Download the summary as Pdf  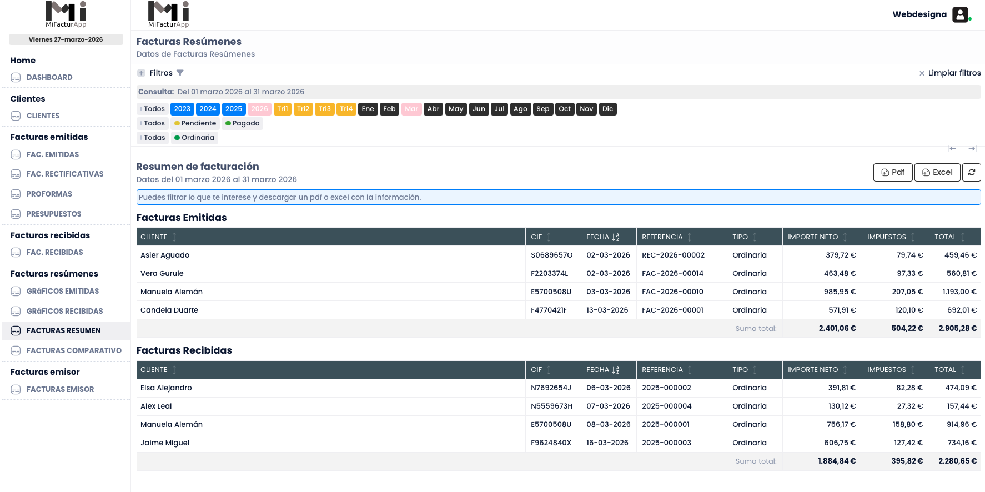click(x=892, y=172)
